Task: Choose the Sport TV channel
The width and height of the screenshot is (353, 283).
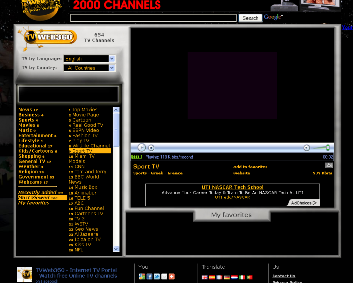Action: pyautogui.click(x=90, y=151)
